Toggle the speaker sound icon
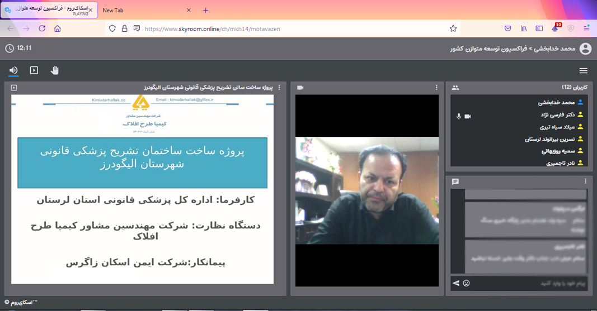Image resolution: width=597 pixels, height=311 pixels. click(x=13, y=70)
